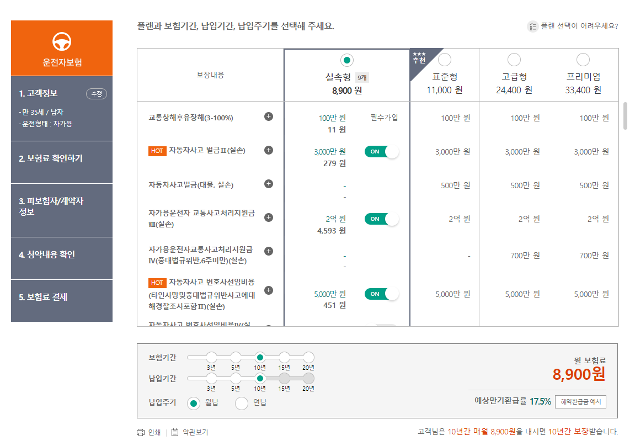
Task: Open step 5. 보험료 결제
Action: (62, 301)
